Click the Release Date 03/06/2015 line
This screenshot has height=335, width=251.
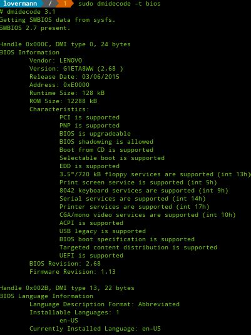point(74,77)
